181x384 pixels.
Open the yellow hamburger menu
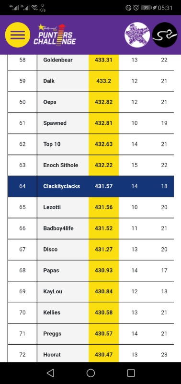18,35
